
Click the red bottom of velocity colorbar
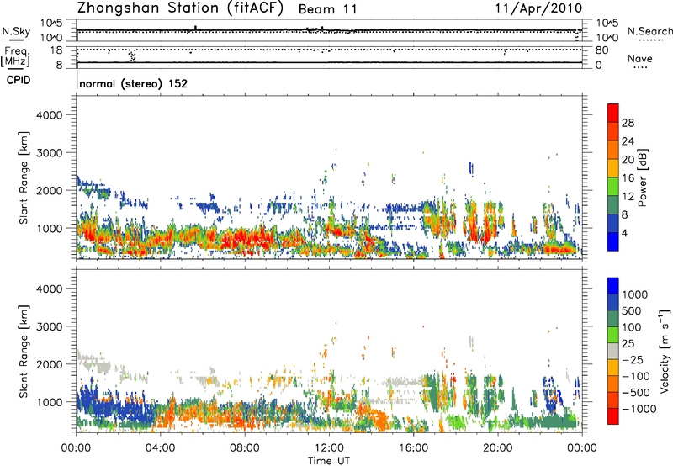coord(613,416)
